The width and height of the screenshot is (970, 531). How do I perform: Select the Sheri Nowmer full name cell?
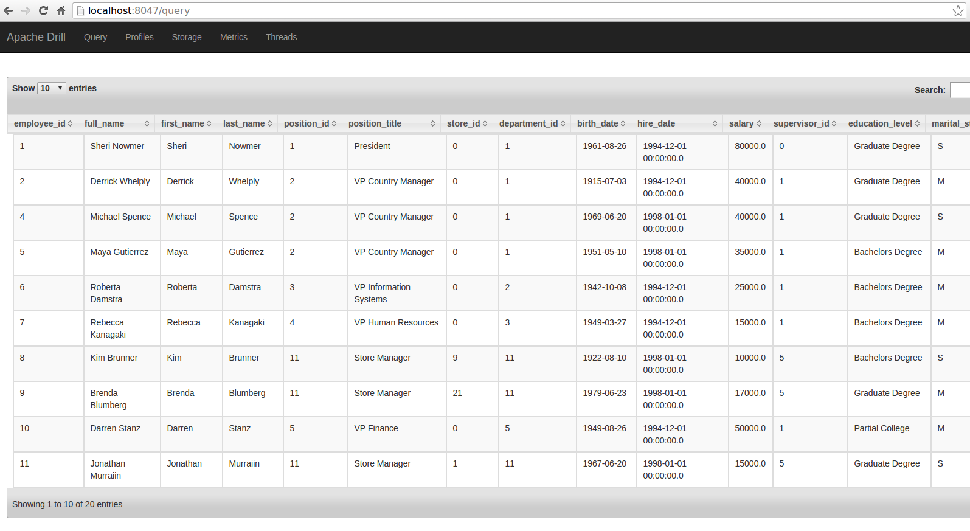[122, 152]
